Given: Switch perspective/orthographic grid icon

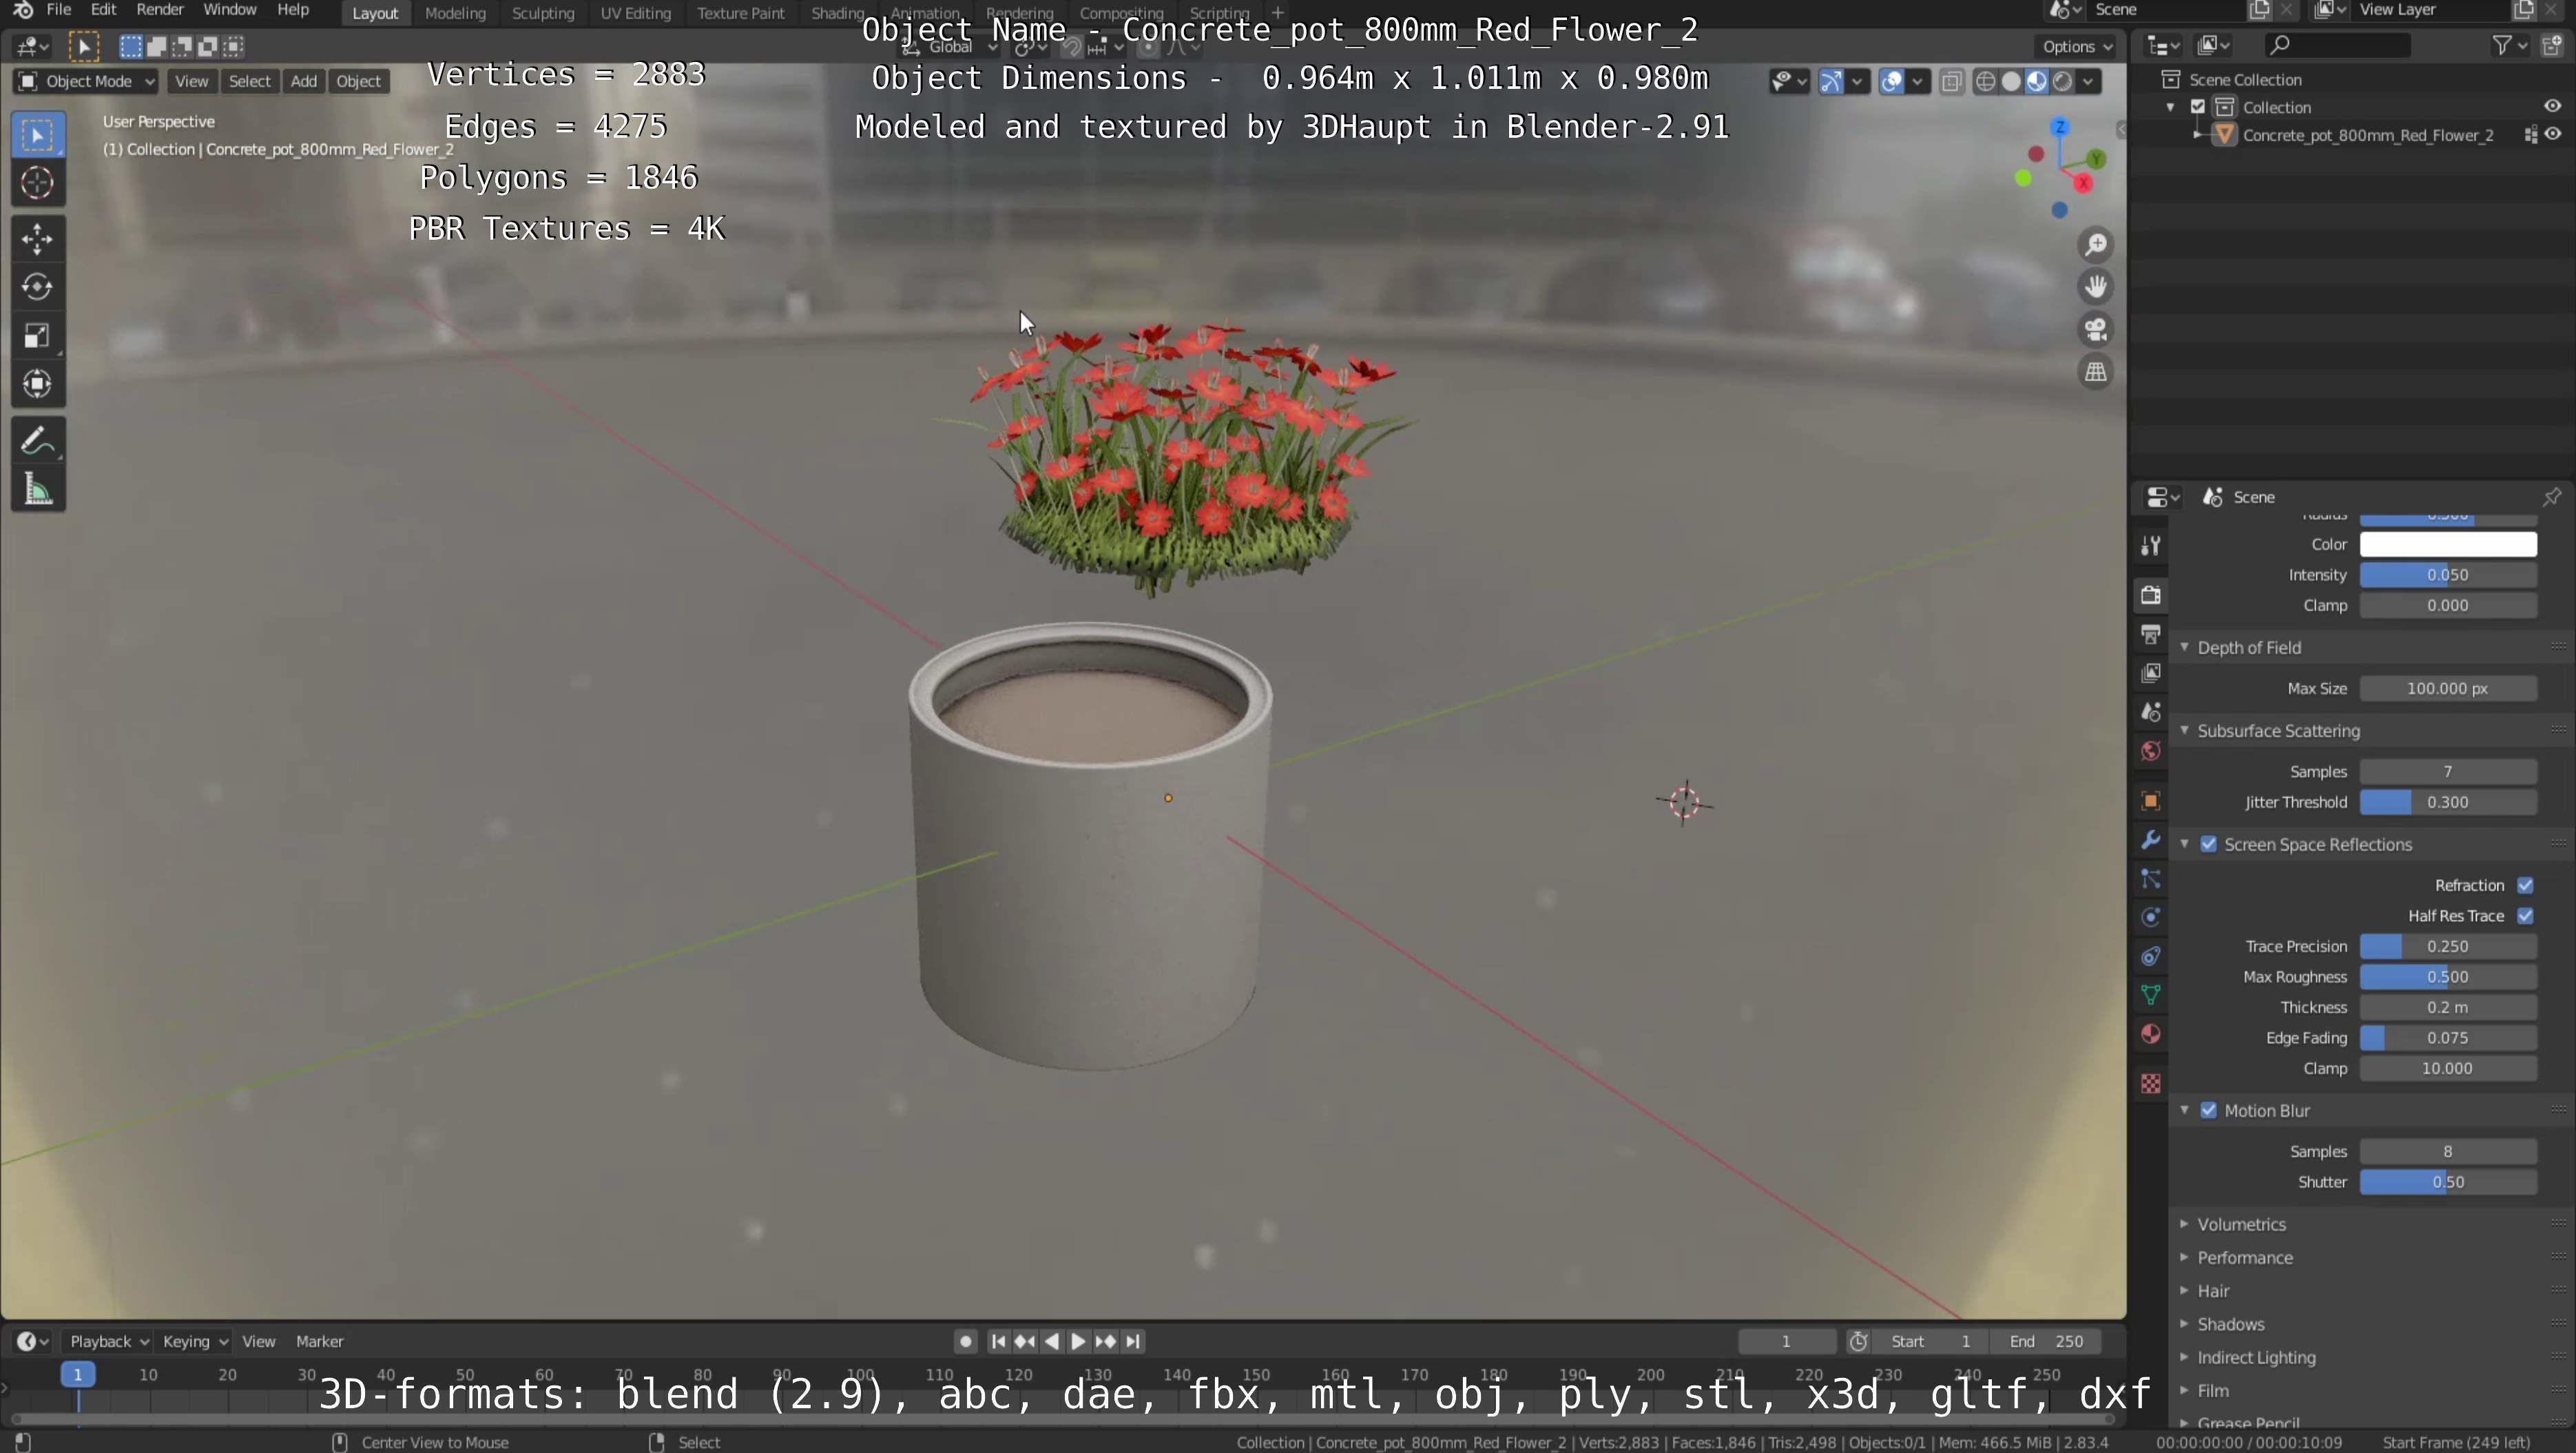Looking at the screenshot, I should 2095,372.
